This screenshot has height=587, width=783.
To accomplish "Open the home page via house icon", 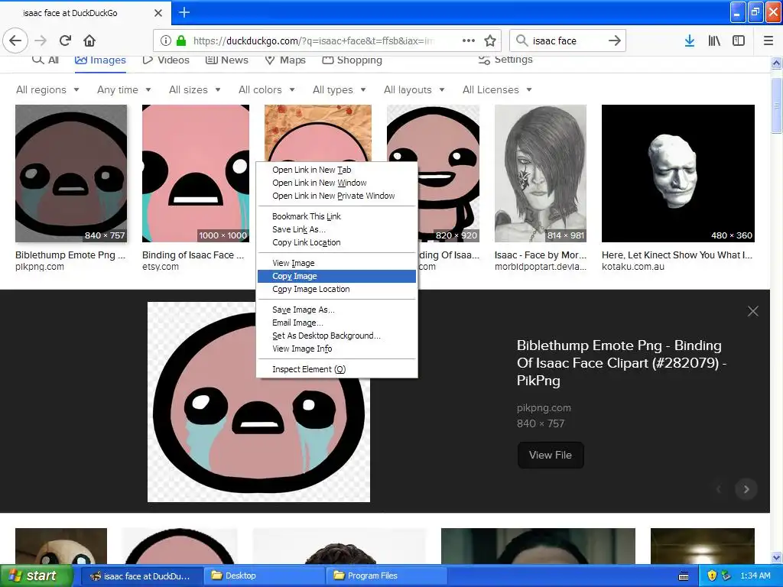I will coord(89,41).
